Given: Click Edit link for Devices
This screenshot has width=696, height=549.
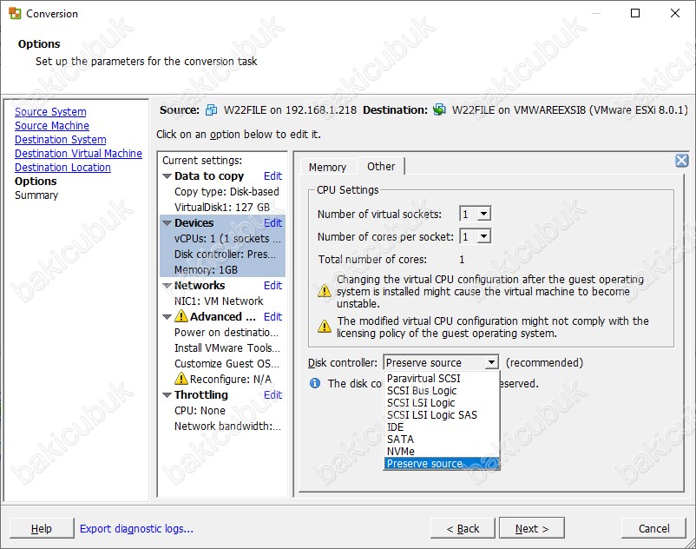Looking at the screenshot, I should coord(272,223).
